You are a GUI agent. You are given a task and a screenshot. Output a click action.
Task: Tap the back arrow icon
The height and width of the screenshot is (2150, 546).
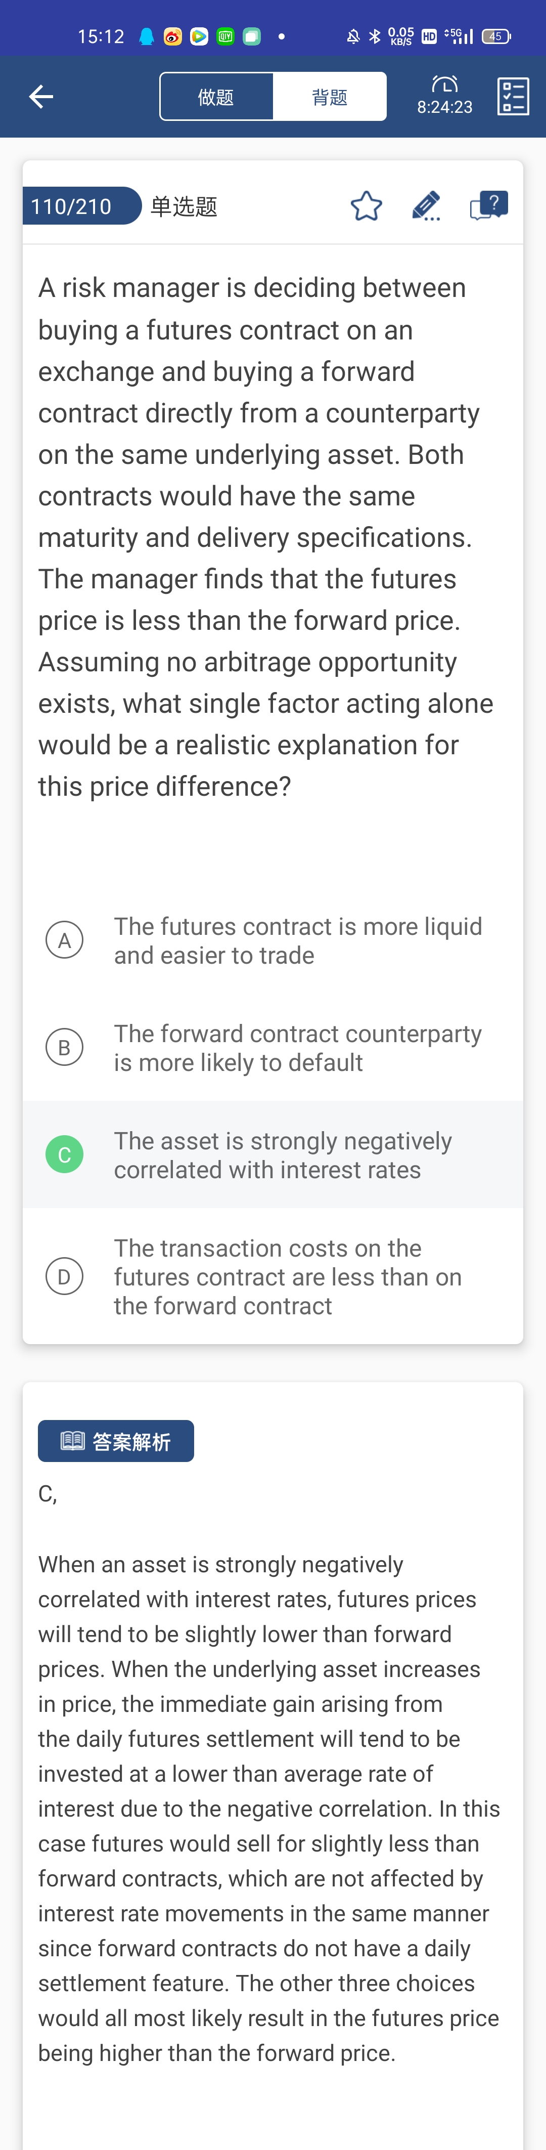tap(41, 97)
